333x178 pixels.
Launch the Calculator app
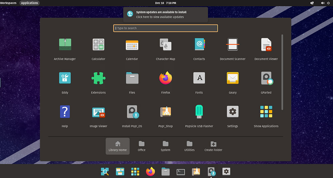tap(98, 44)
